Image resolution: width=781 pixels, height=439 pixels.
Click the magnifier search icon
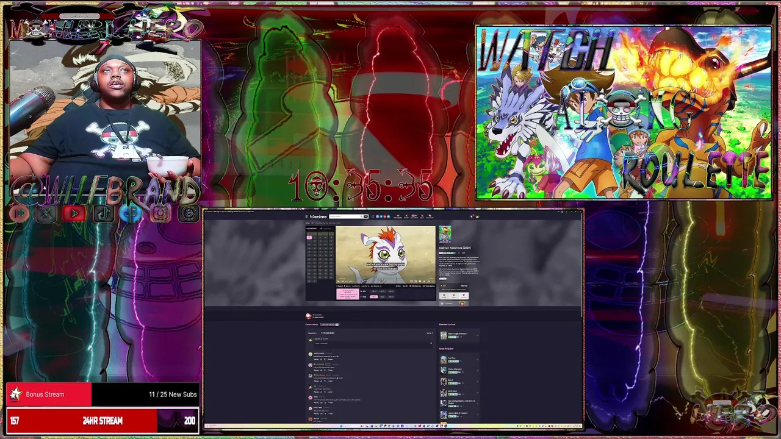361,216
